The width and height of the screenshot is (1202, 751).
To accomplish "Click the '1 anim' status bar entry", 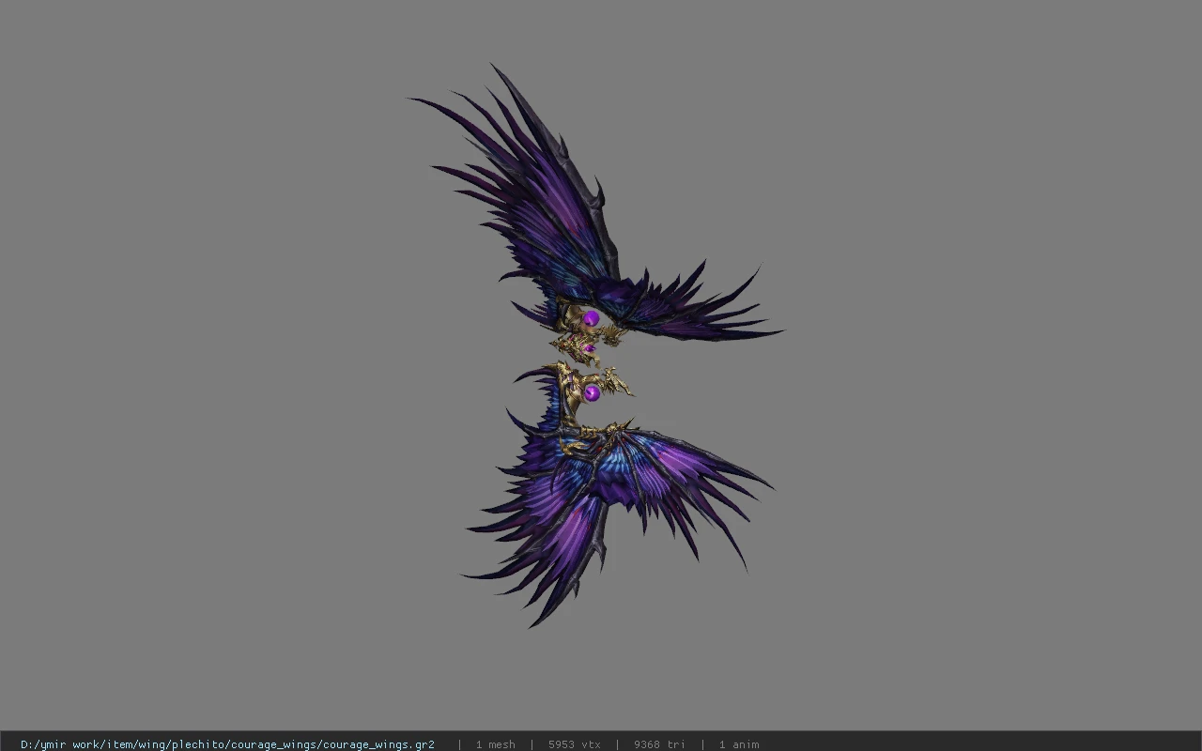I will [739, 744].
